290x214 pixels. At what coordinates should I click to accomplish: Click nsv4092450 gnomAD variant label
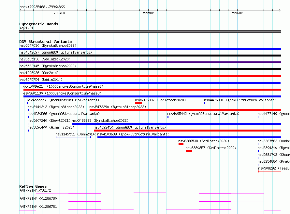pos(130,127)
